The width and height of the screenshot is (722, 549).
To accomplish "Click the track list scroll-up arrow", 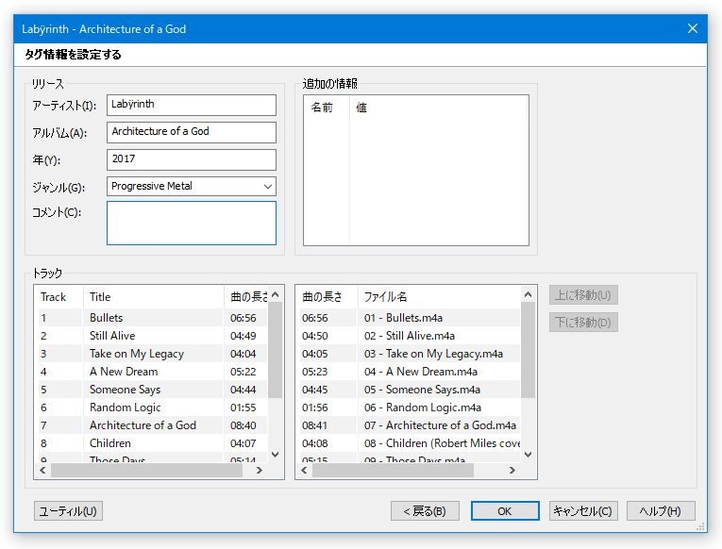I will tap(276, 294).
